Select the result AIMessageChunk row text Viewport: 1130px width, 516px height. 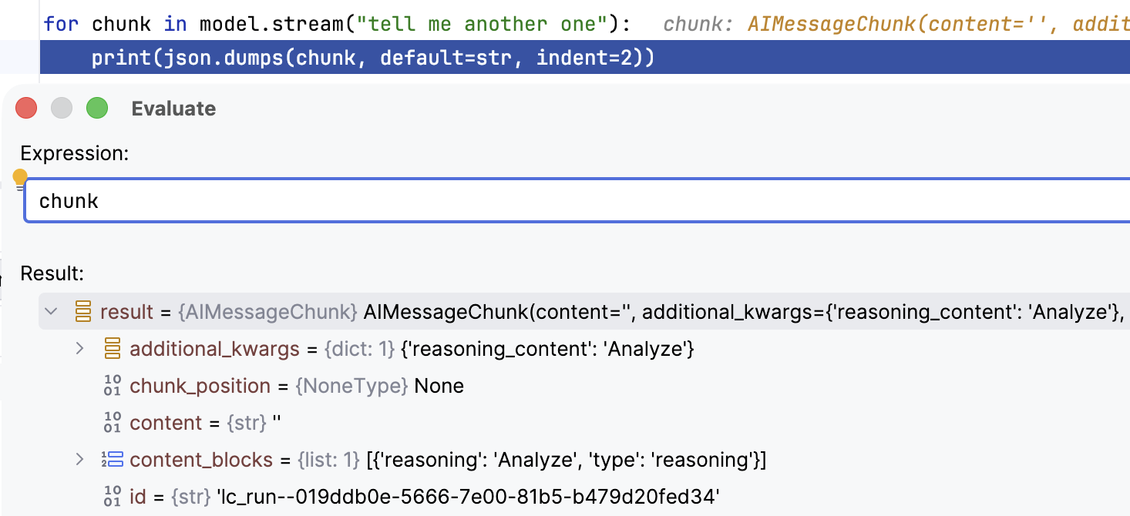pos(617,312)
